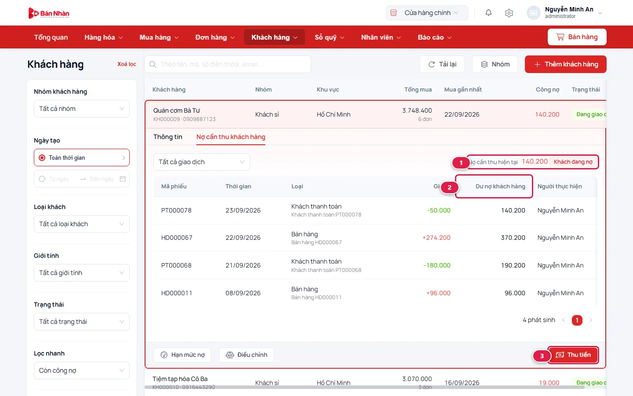Open the Tổng quan menu

tap(51, 37)
